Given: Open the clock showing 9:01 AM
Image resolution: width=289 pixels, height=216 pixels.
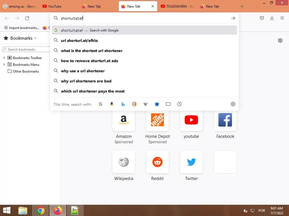Looking at the screenshot, I should click(x=277, y=210).
